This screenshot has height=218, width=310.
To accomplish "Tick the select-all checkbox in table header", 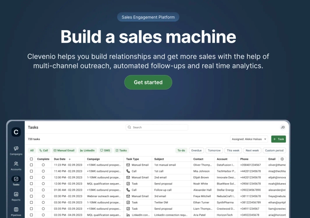I will [x=31, y=159].
